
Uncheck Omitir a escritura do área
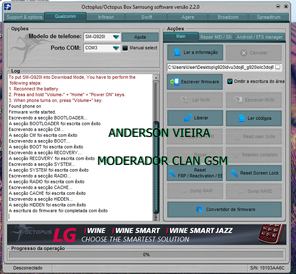230,82
